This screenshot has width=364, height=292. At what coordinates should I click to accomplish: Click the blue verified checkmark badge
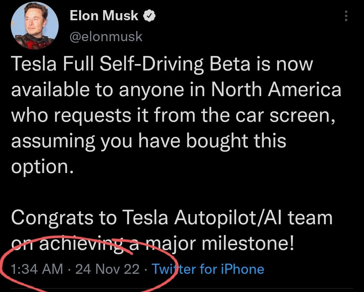click(x=150, y=16)
